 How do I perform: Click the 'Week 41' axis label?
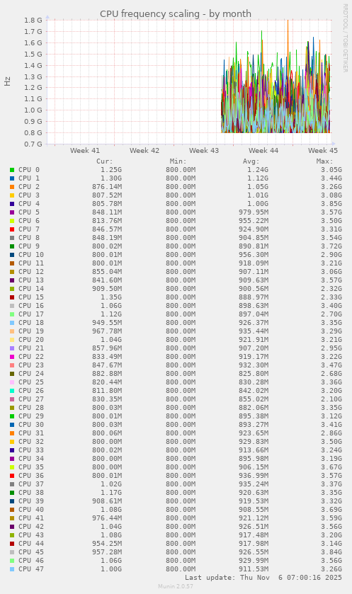[85, 150]
